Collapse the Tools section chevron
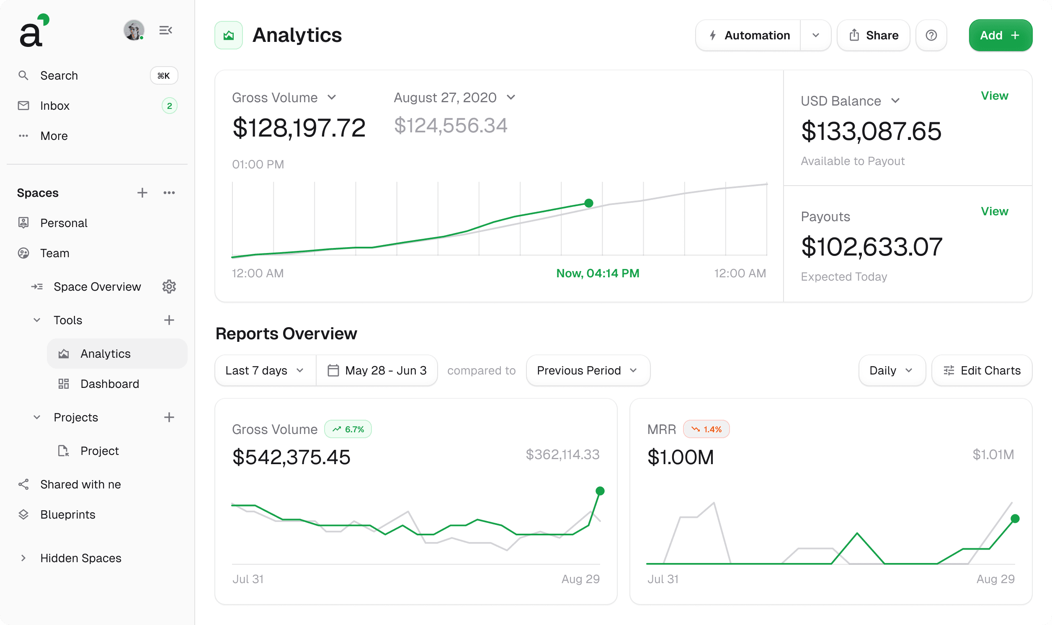The height and width of the screenshot is (625, 1052). [x=37, y=320]
